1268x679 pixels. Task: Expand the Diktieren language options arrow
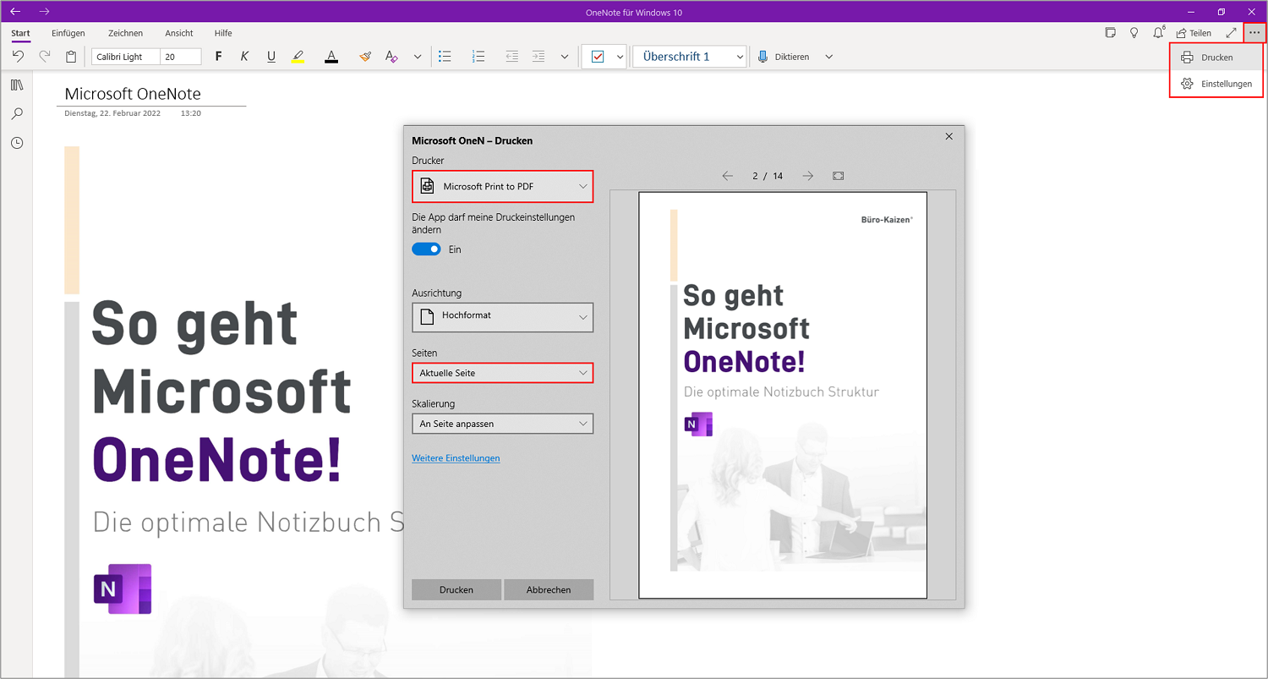tap(828, 57)
